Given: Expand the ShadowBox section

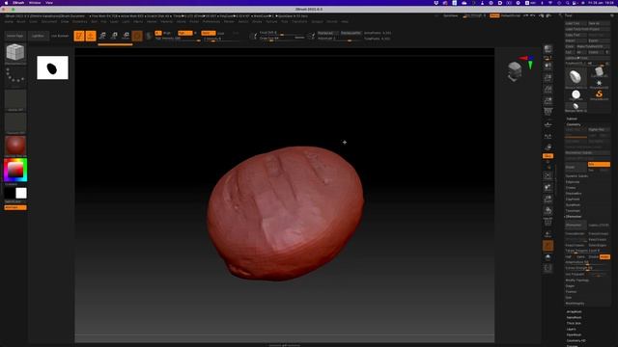Looking at the screenshot, I should [x=574, y=194].
